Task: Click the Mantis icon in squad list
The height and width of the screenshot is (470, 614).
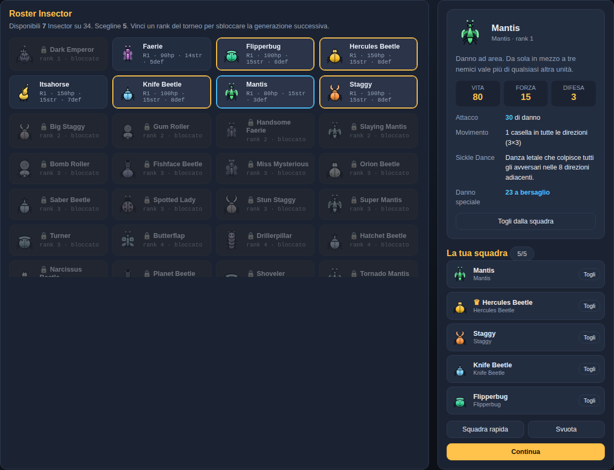Action: tap(460, 274)
